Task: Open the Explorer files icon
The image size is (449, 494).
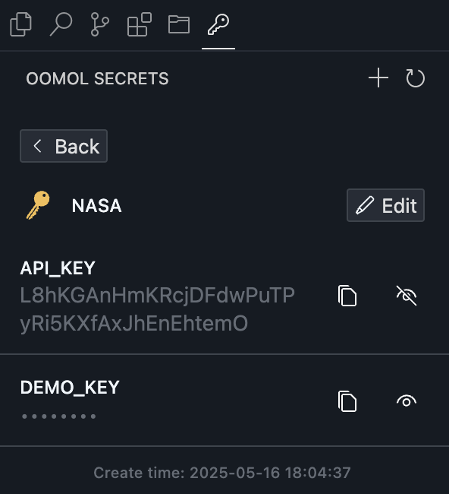Action: tap(20, 24)
